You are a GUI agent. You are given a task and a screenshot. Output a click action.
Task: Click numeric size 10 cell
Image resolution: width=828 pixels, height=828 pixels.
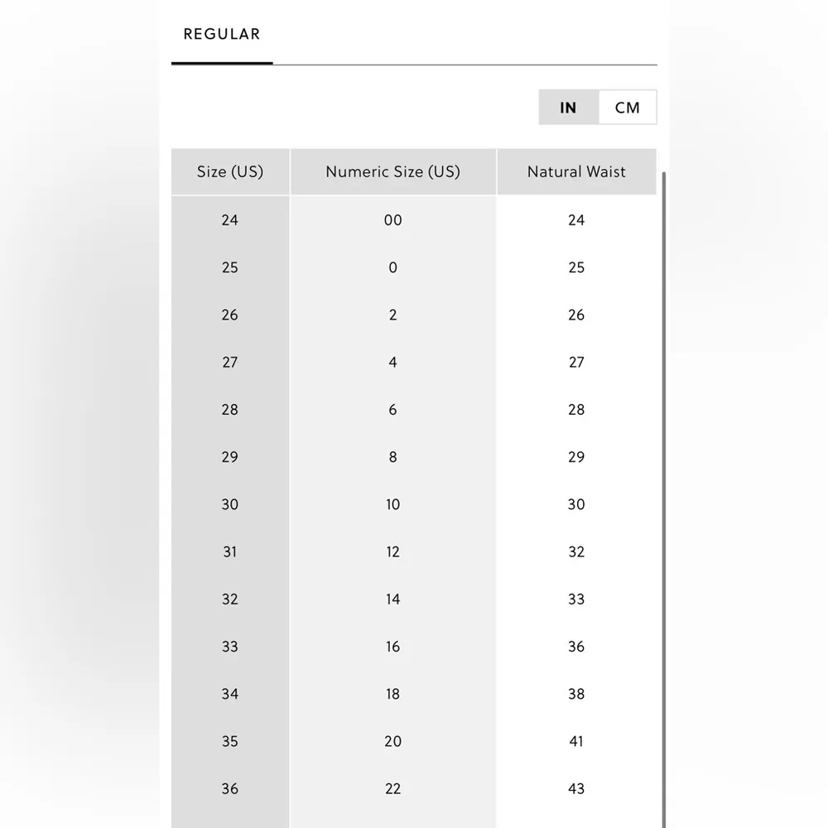(392, 504)
